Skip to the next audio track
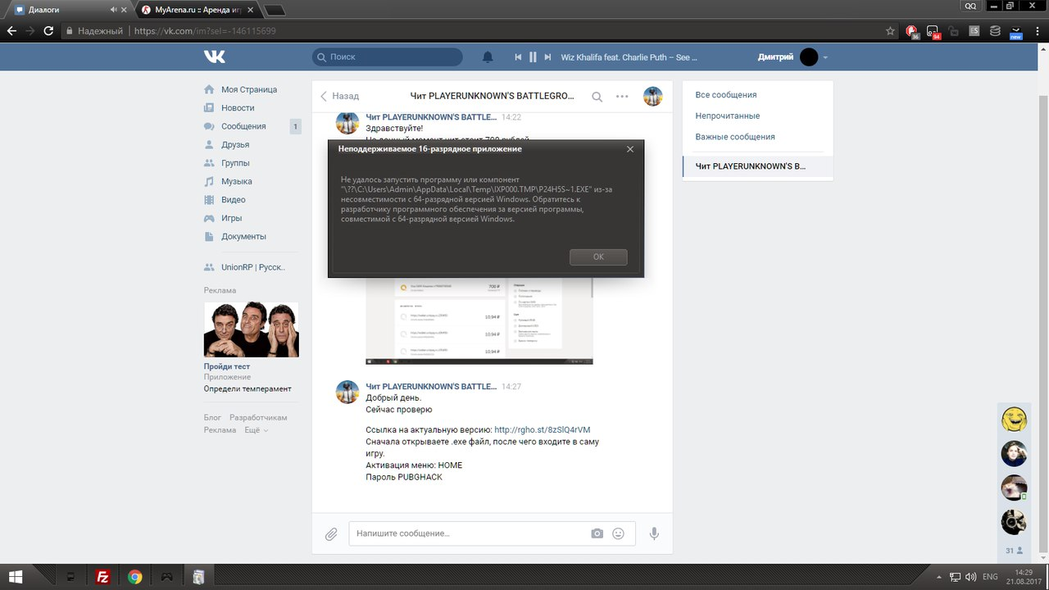The width and height of the screenshot is (1049, 590). coord(547,57)
